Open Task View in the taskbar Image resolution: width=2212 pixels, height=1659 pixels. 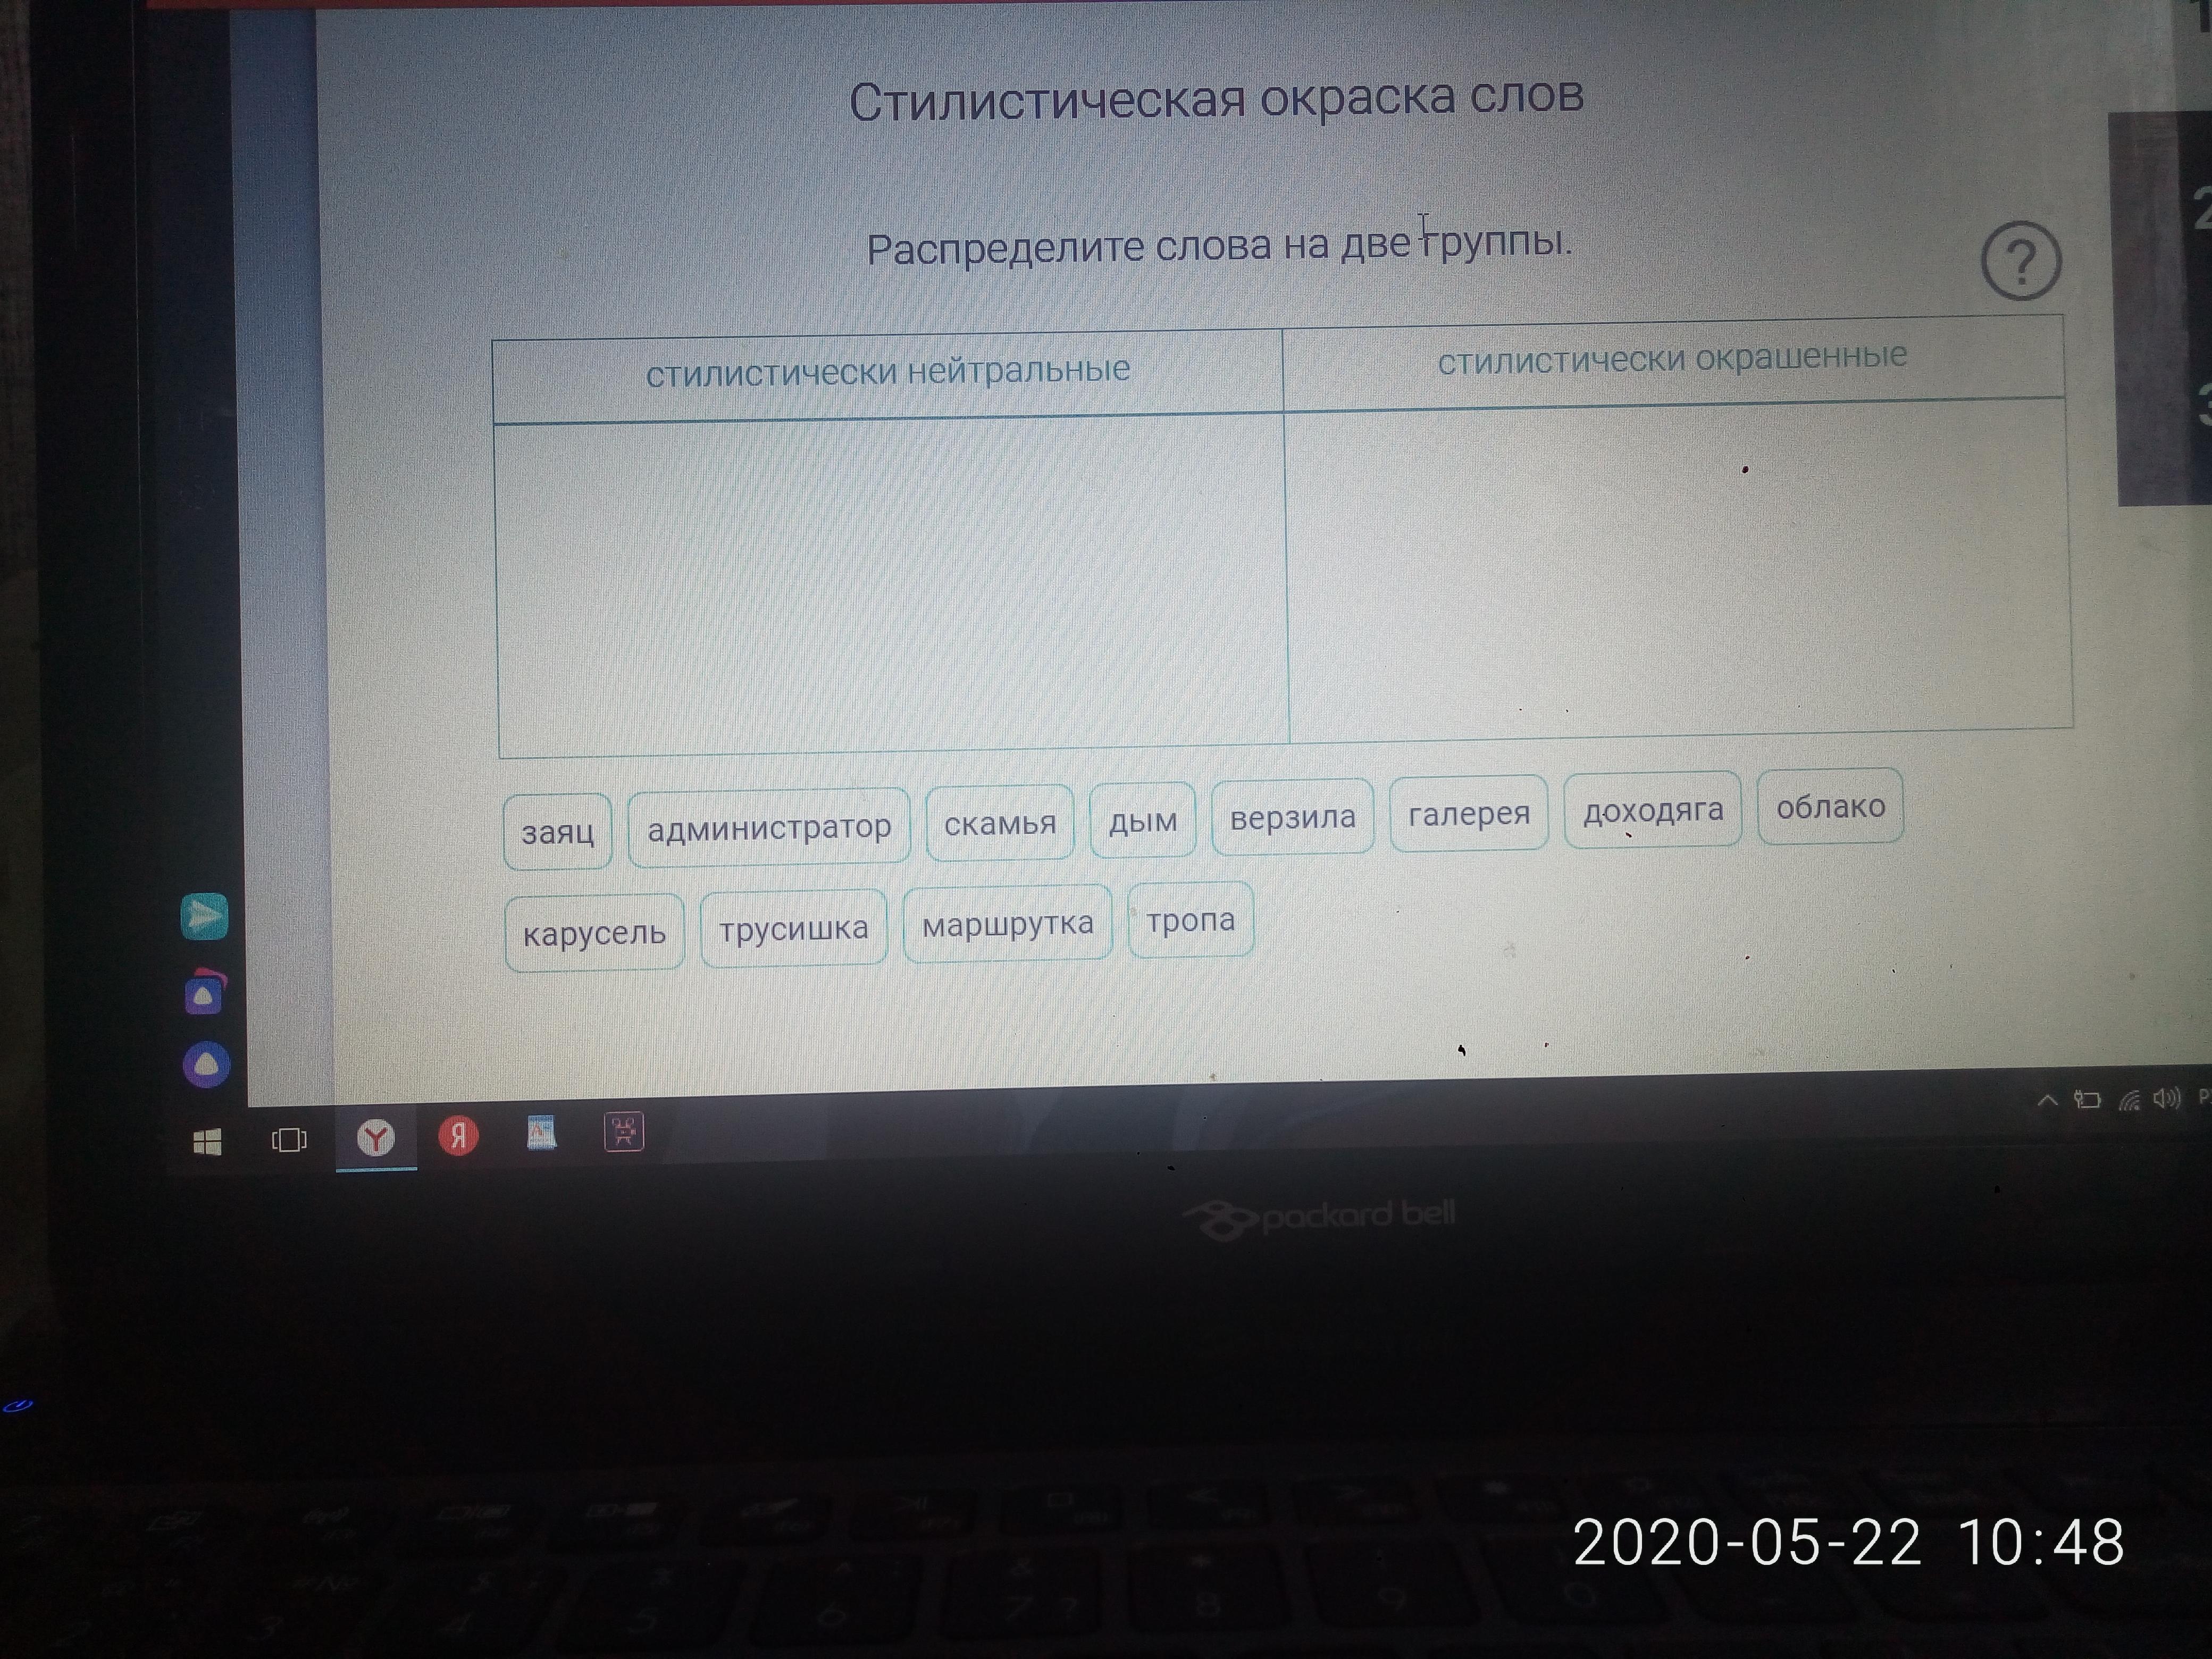(289, 1140)
